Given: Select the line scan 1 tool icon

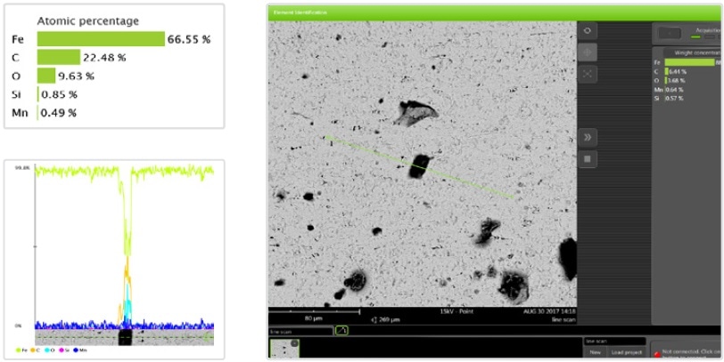Looking at the screenshot, I should tap(341, 330).
